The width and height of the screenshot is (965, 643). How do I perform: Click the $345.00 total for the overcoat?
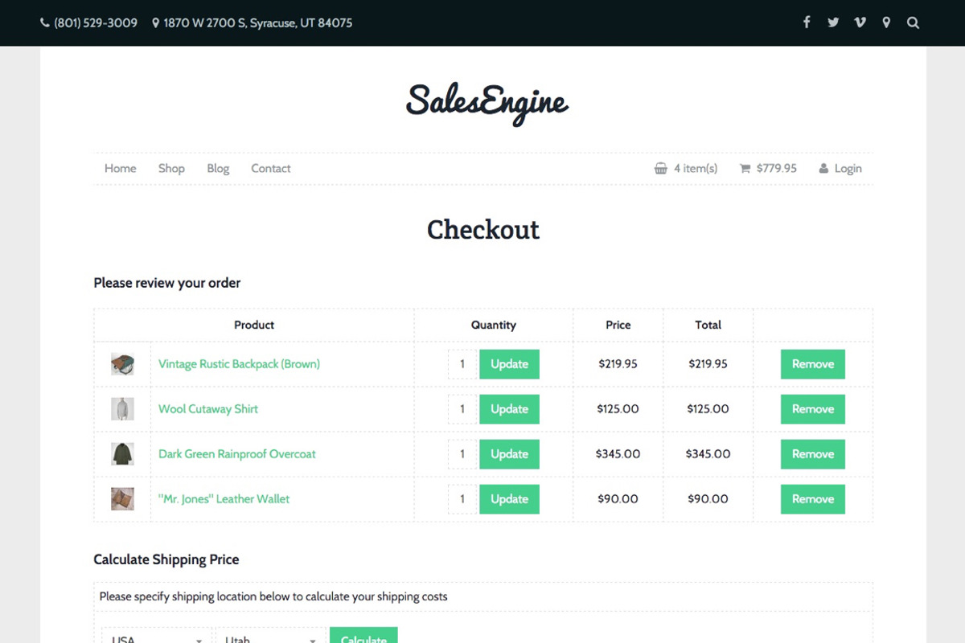(x=708, y=454)
